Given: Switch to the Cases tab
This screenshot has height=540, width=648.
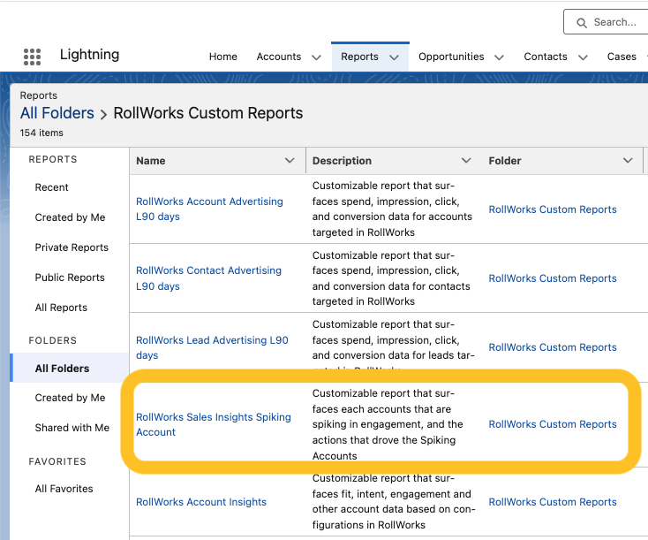Looking at the screenshot, I should point(622,57).
